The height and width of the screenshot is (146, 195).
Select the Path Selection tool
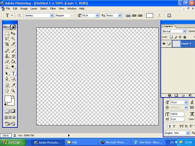pyautogui.click(x=7, y=74)
